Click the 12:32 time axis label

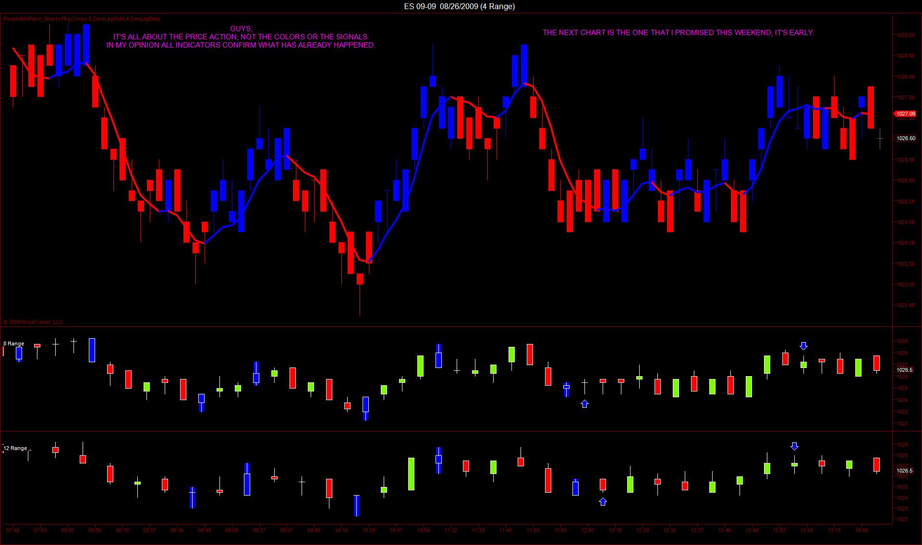pos(670,530)
